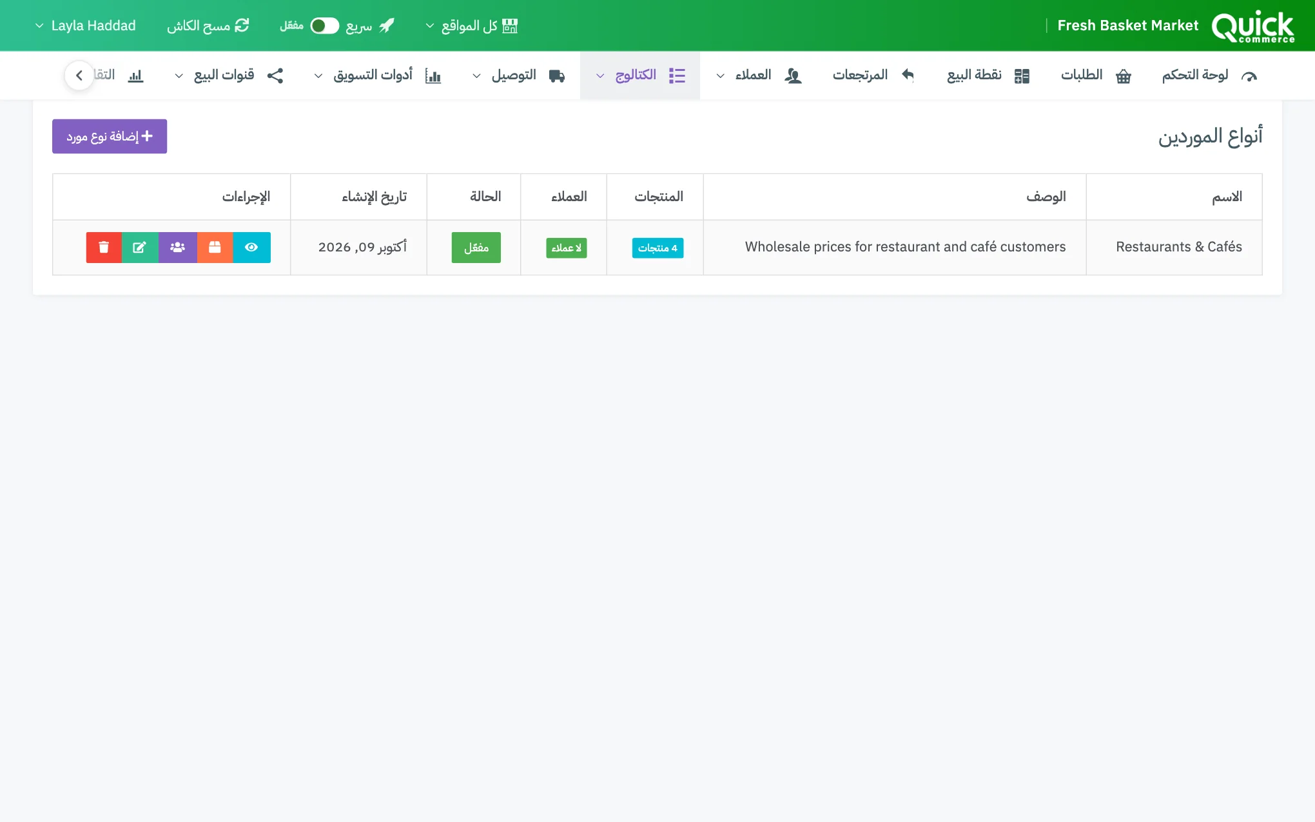
Task: Click إضافة نوع مورد add button
Action: [110, 136]
